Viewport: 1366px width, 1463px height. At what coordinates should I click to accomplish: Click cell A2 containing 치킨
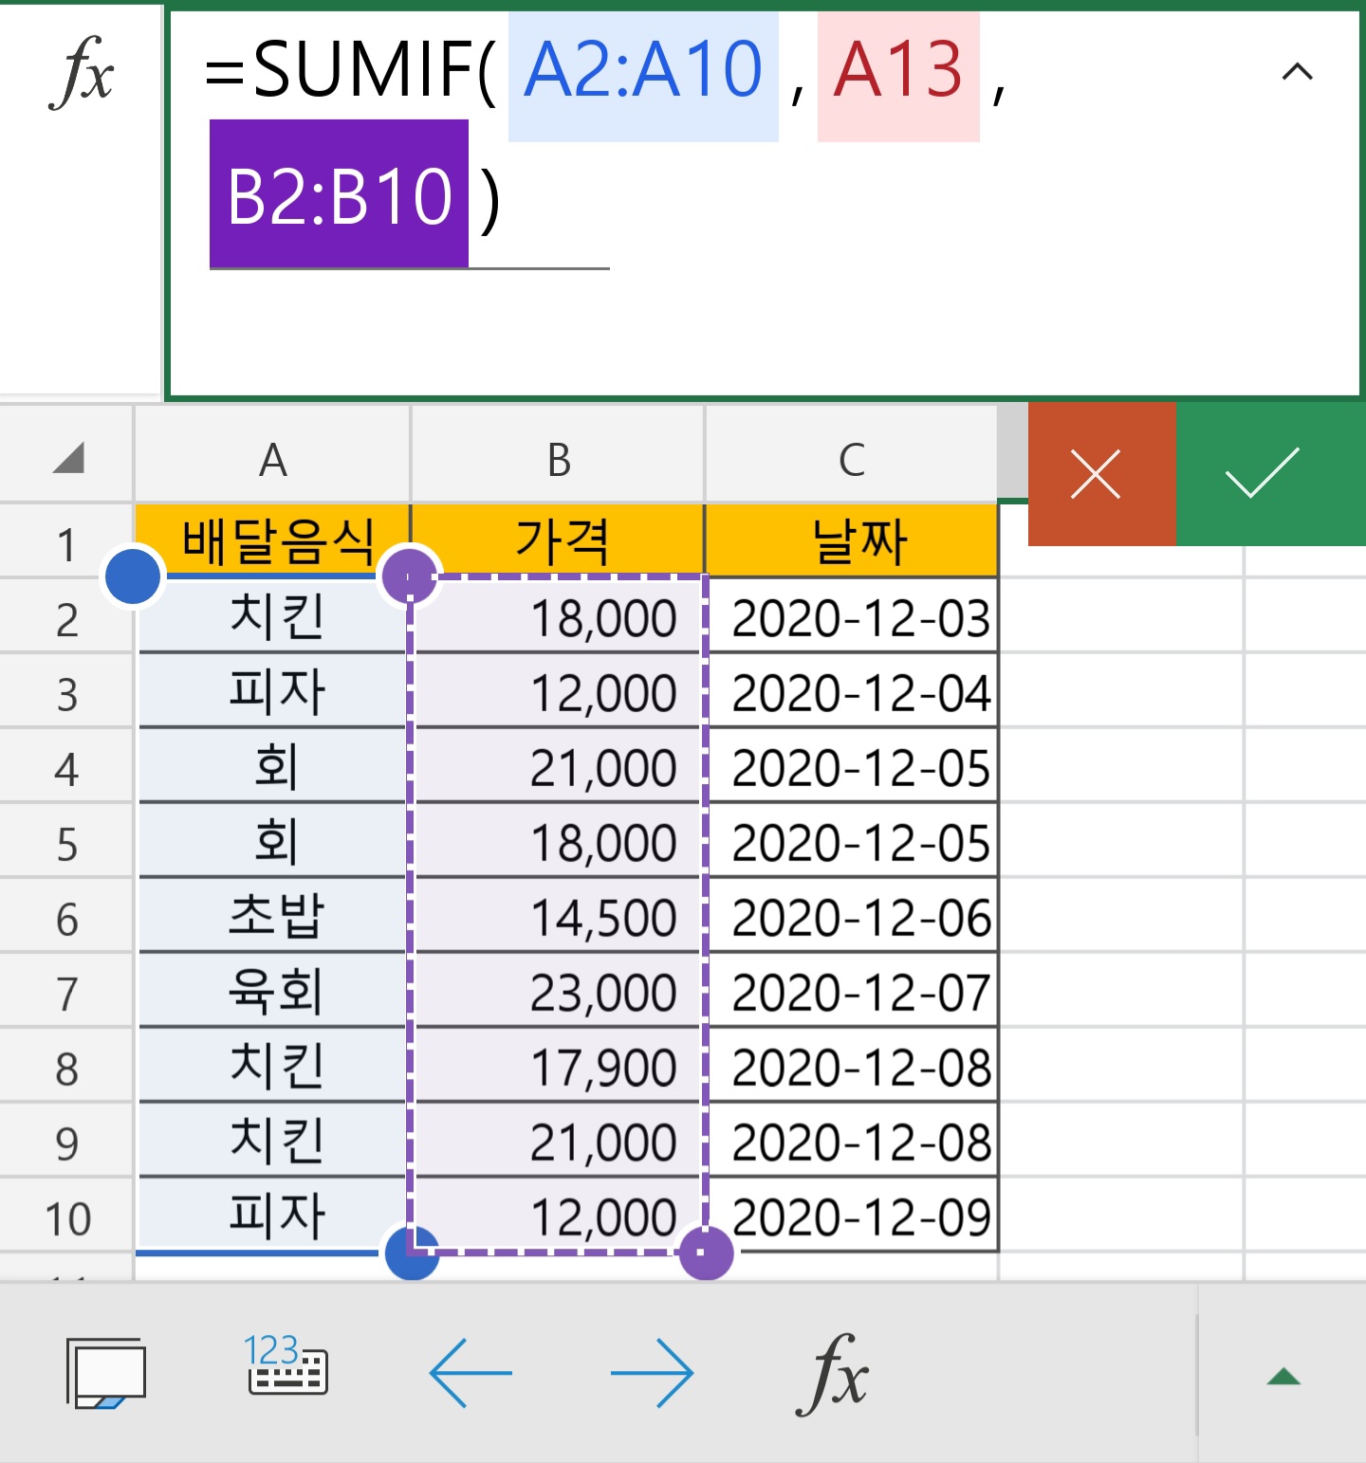(273, 616)
